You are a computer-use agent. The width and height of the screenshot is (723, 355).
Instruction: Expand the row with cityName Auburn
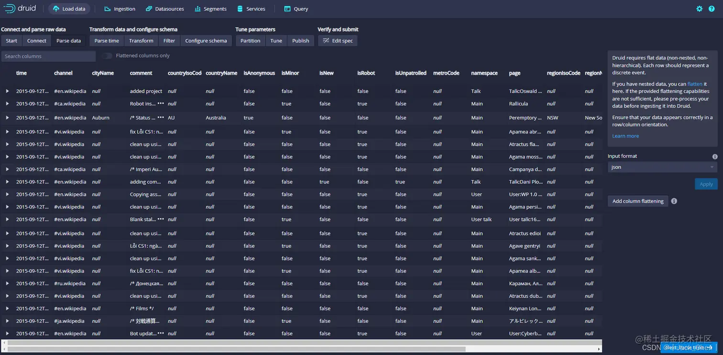pyautogui.click(x=7, y=118)
